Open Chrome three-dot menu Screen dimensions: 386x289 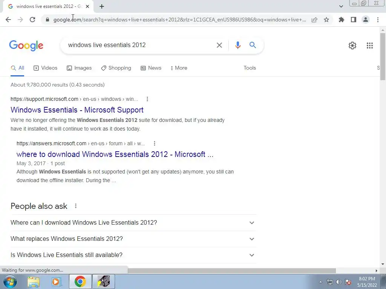coord(378,20)
